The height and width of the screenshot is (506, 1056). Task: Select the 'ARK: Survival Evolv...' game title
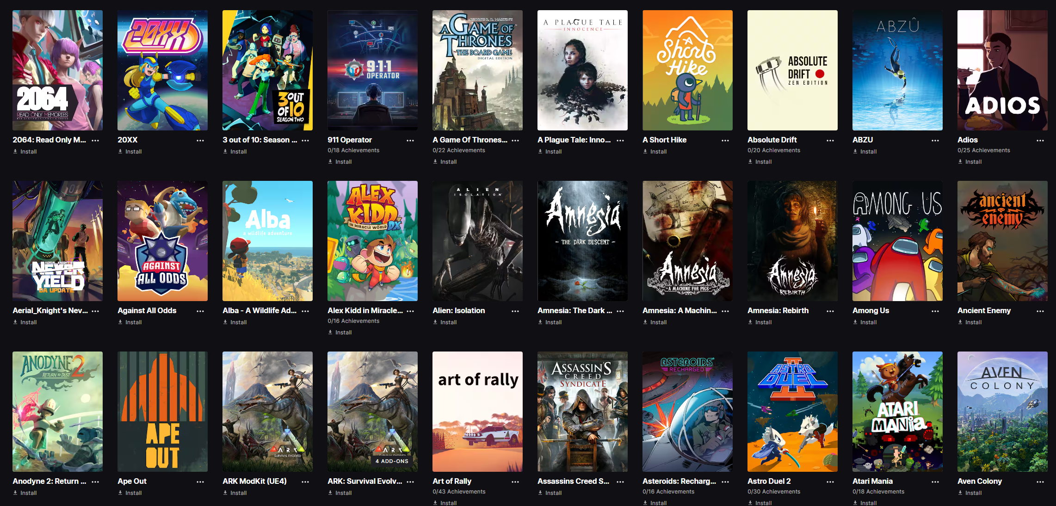pos(365,481)
